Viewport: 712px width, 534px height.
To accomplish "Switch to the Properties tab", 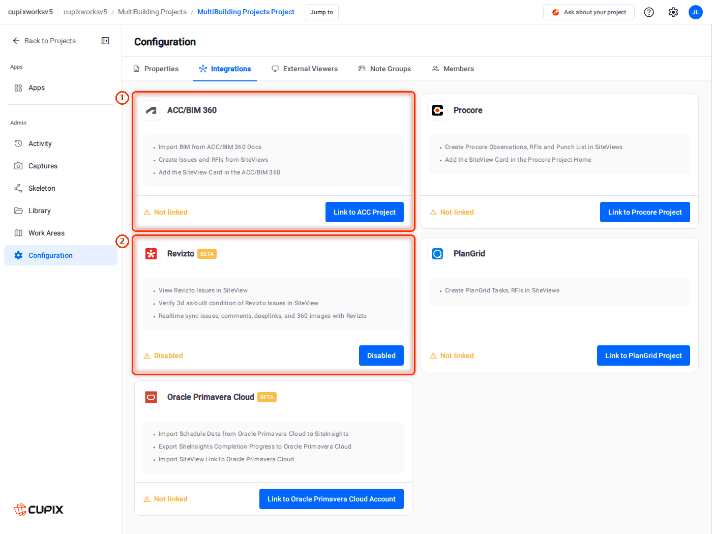I will click(156, 69).
